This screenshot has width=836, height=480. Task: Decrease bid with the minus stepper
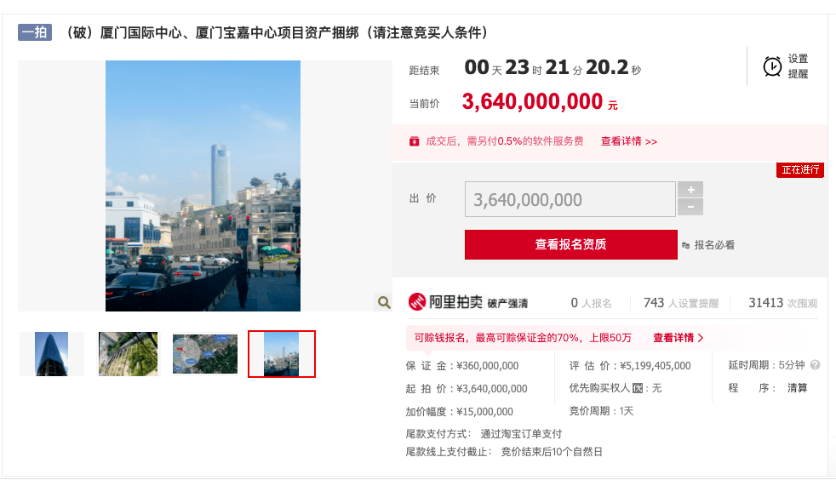[690, 207]
